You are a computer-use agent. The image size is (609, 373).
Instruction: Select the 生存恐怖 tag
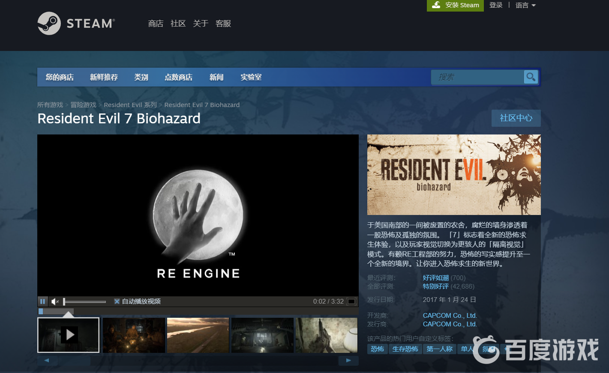click(x=405, y=349)
